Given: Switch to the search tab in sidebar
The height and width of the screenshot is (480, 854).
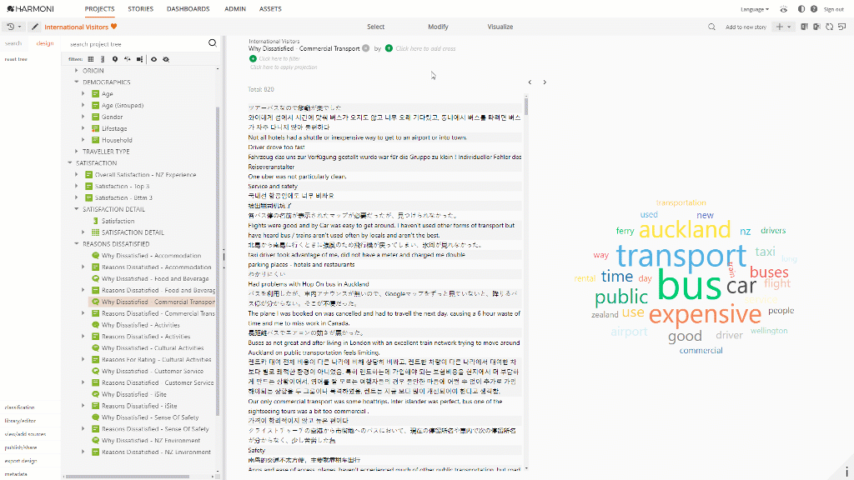Looking at the screenshot, I should 13,43.
